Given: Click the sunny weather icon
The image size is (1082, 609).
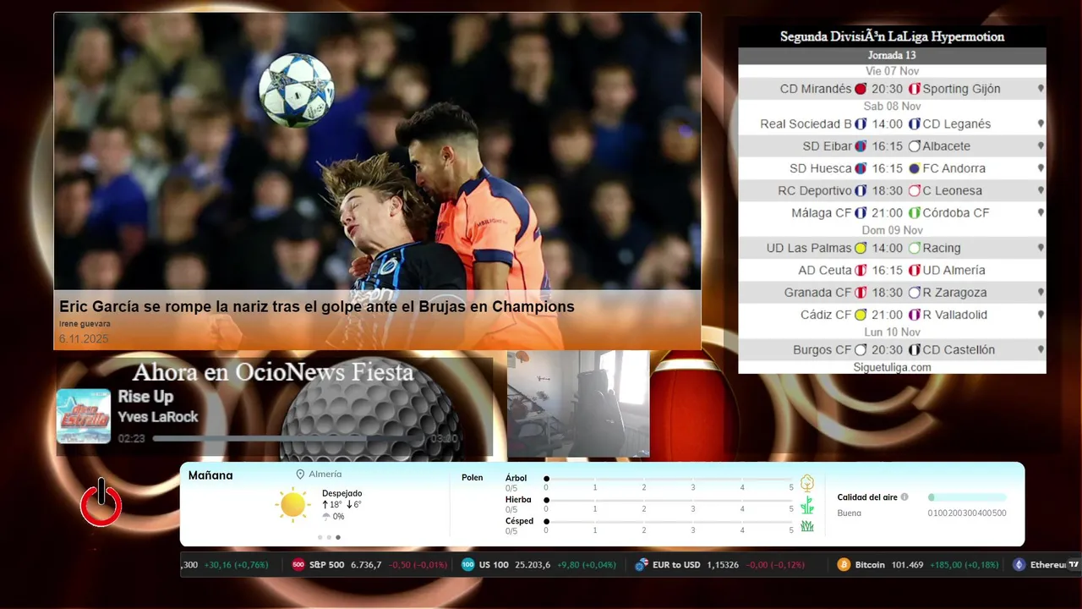Looking at the screenshot, I should pos(292,505).
